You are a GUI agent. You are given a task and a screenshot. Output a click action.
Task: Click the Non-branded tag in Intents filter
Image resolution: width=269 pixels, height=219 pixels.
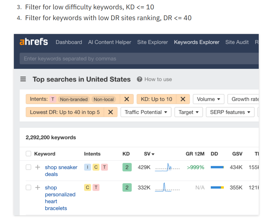(x=74, y=99)
